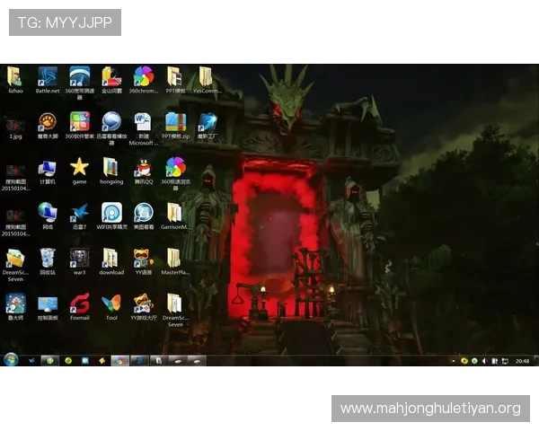The height and width of the screenshot is (431, 539).
Task: Open the Computer (计算机) icon
Action: (48, 167)
